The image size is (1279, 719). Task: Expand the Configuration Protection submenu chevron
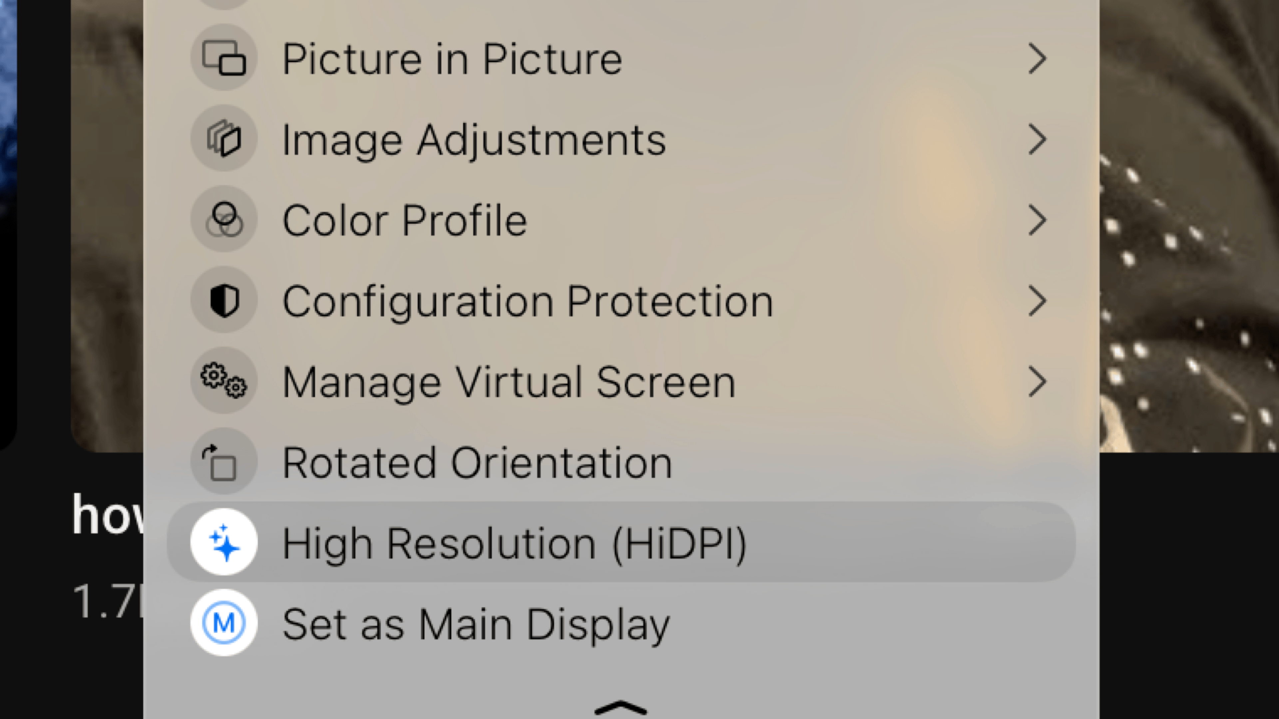click(x=1037, y=301)
